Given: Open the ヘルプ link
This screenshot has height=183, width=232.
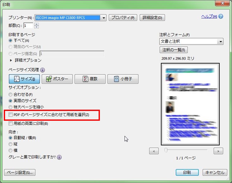Looking at the screenshot, I should point(209,16).
